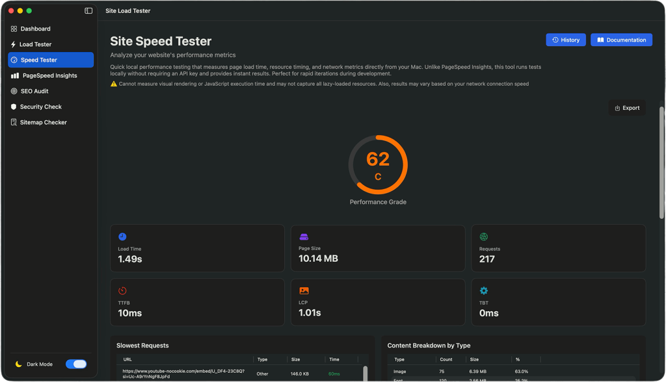Launch the SEO Audit target icon
Screen dimensions: 666x382
pyautogui.click(x=14, y=91)
